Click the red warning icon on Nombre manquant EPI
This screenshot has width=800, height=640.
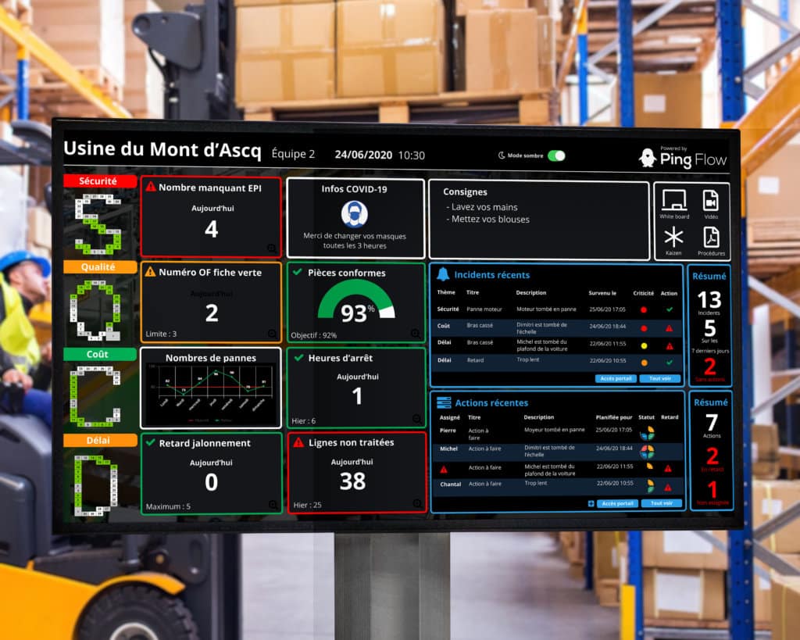pyautogui.click(x=151, y=187)
